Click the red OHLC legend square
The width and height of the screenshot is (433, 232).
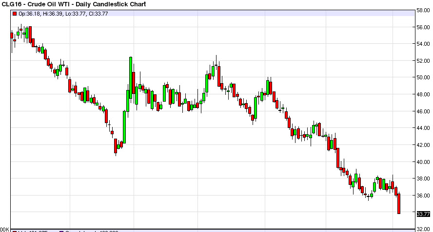point(15,14)
